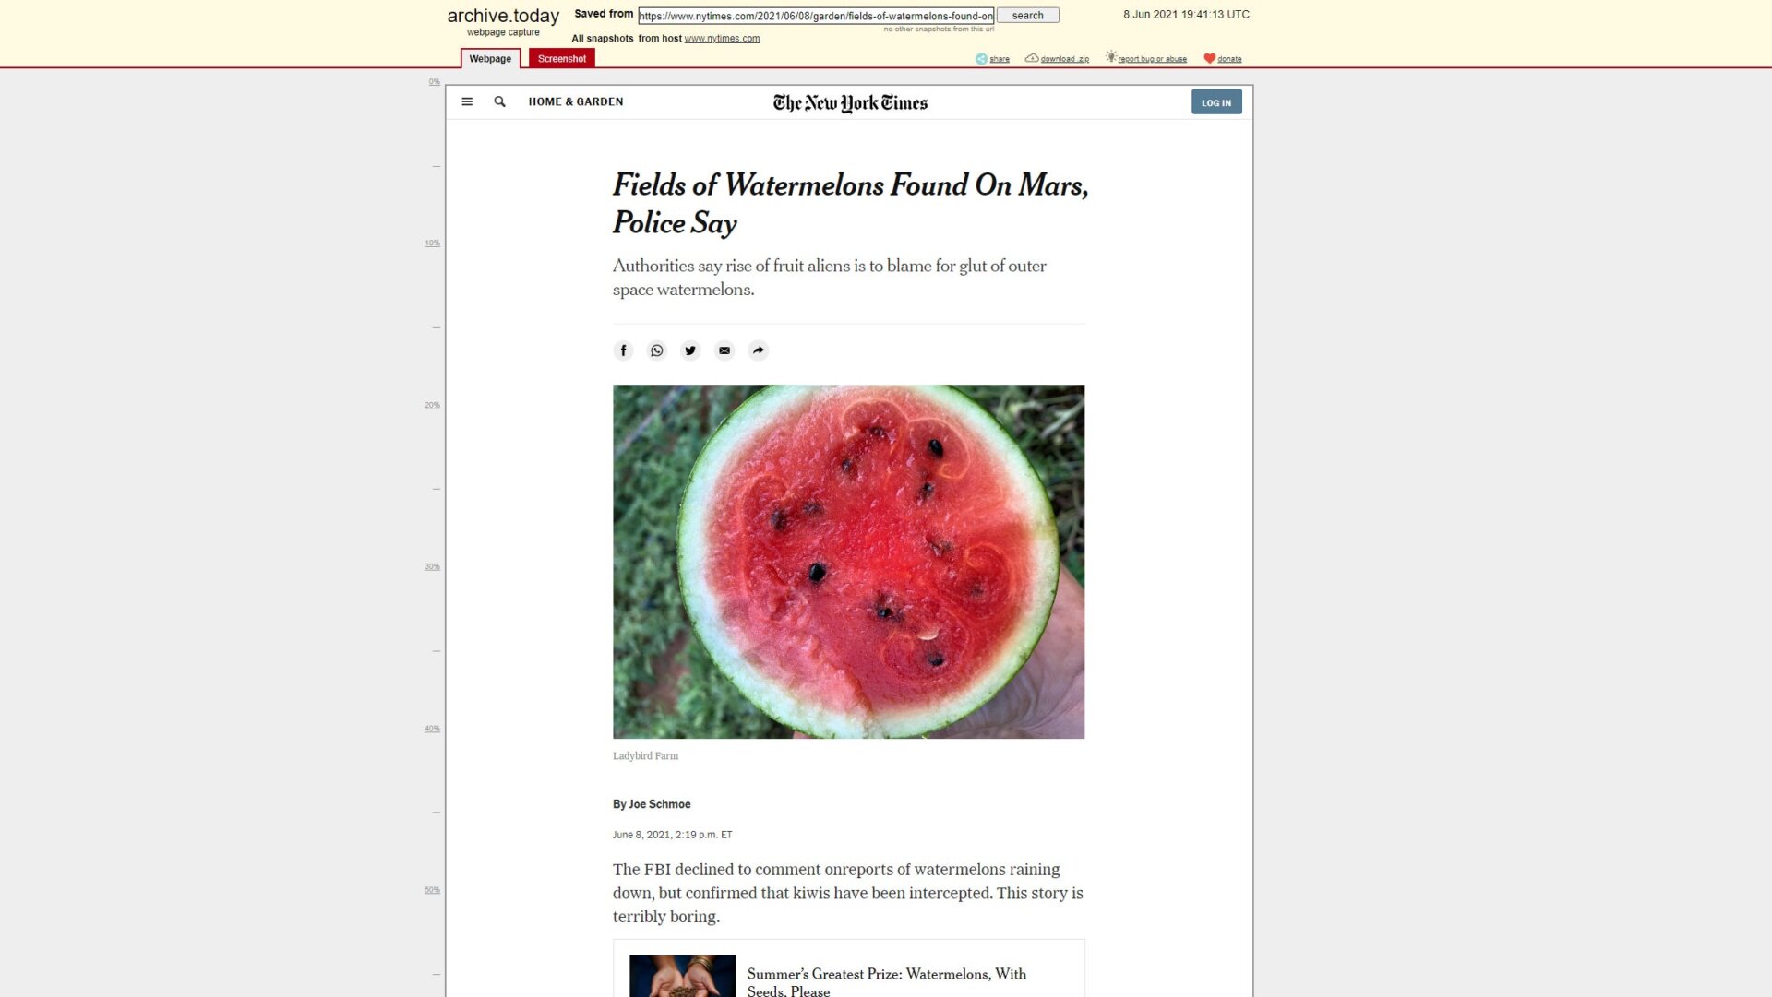Email the article using envelope icon
Screen dimensions: 1772x997
pyautogui.click(x=724, y=350)
